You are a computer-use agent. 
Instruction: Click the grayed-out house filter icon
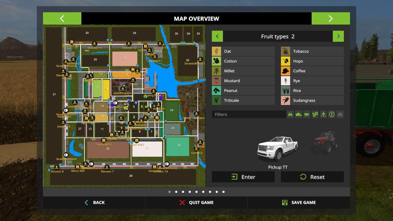(340, 114)
